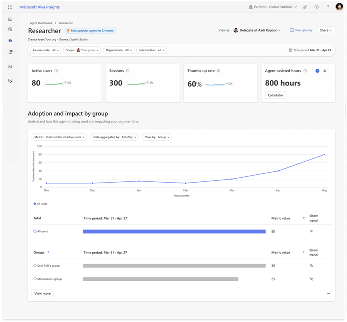Click the Sessions info icon
This screenshot has height=322, width=347.
point(128,71)
